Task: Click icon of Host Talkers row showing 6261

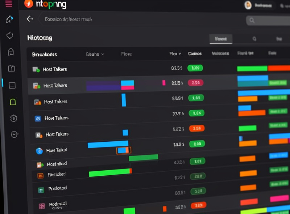Action: tap(38, 102)
